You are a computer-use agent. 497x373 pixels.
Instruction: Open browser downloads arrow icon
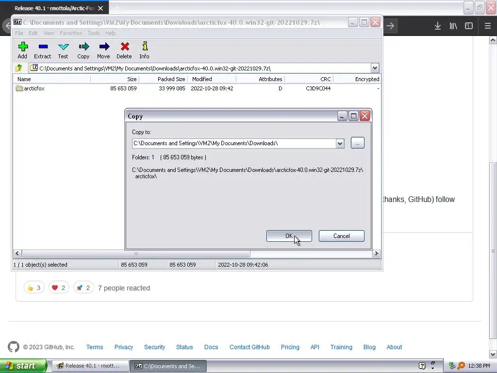(437, 26)
